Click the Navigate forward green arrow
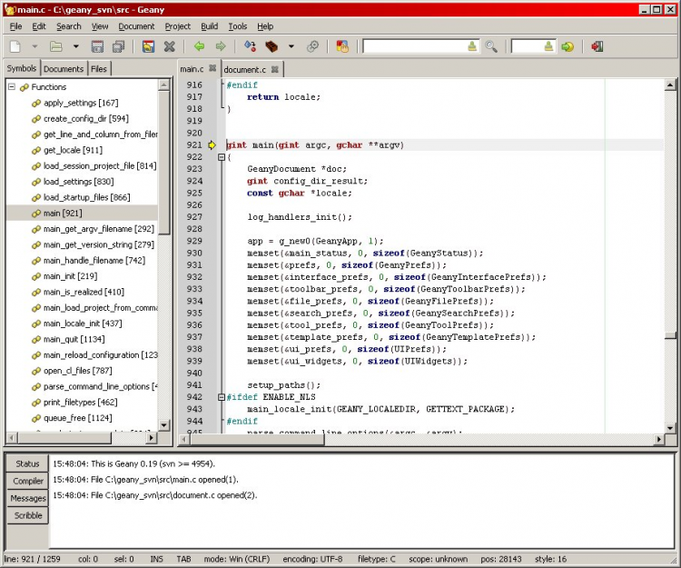 (221, 46)
